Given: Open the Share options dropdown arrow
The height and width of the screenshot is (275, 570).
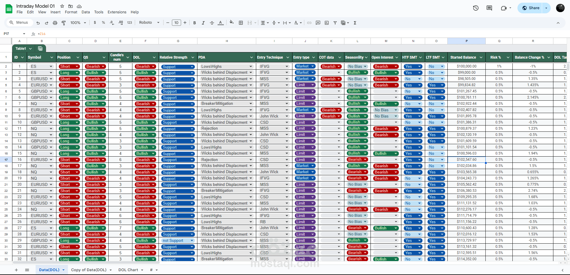Looking at the screenshot, I should pyautogui.click(x=546, y=8).
